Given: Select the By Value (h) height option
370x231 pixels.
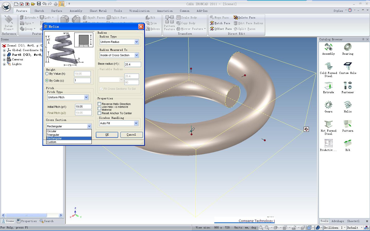Looking at the screenshot, I should point(47,74).
